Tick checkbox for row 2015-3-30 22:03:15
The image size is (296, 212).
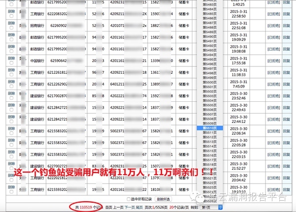(x=11, y=156)
